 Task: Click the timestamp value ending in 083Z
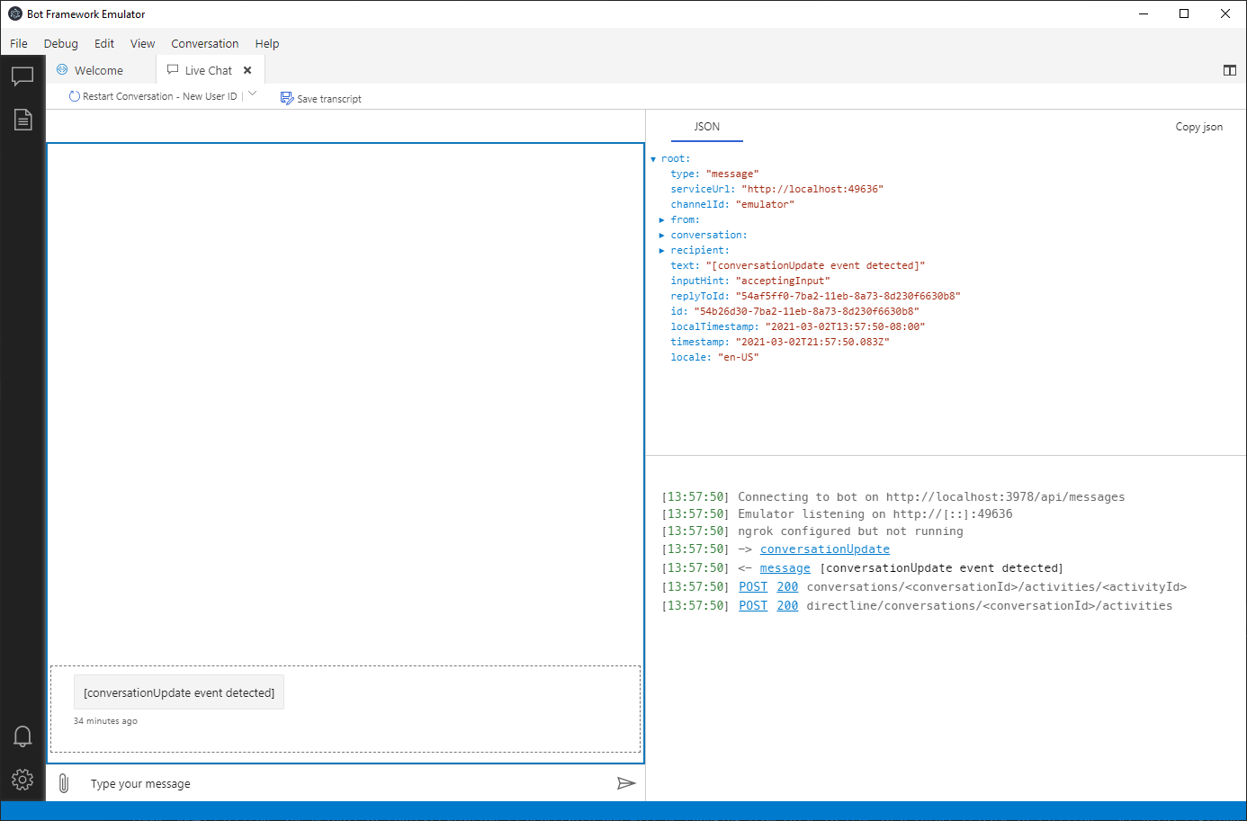(812, 343)
